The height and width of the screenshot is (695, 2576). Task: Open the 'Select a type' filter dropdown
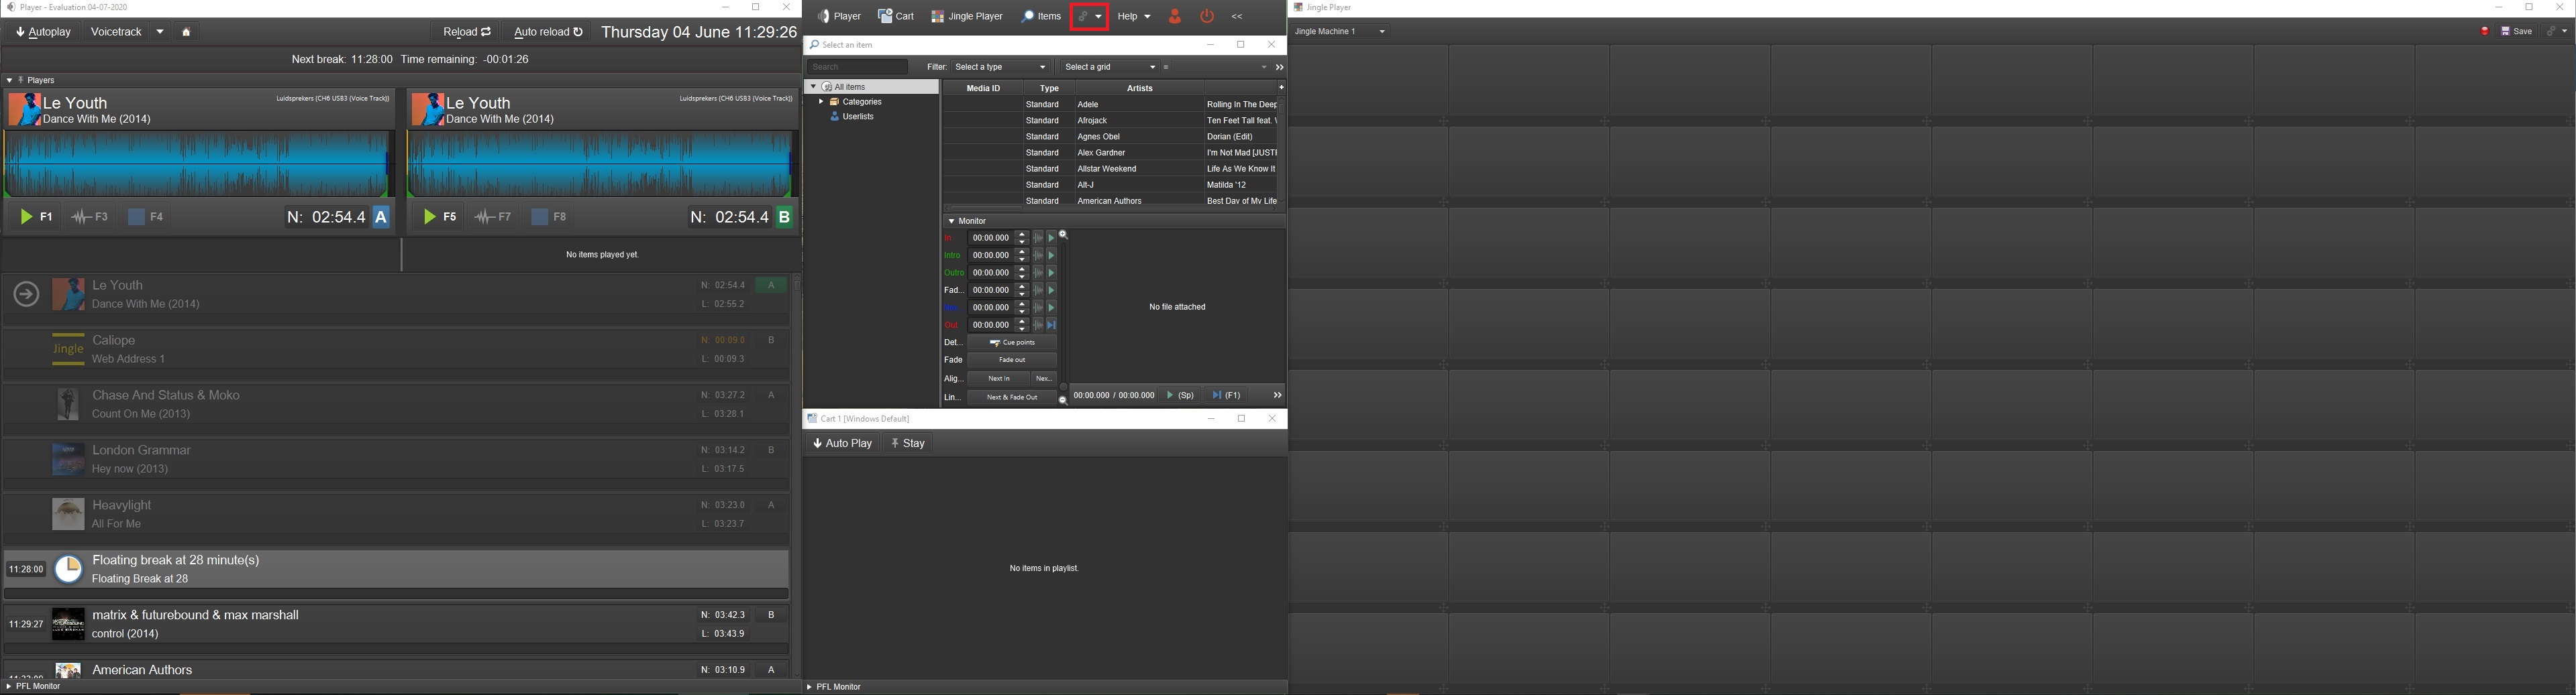coord(1000,67)
